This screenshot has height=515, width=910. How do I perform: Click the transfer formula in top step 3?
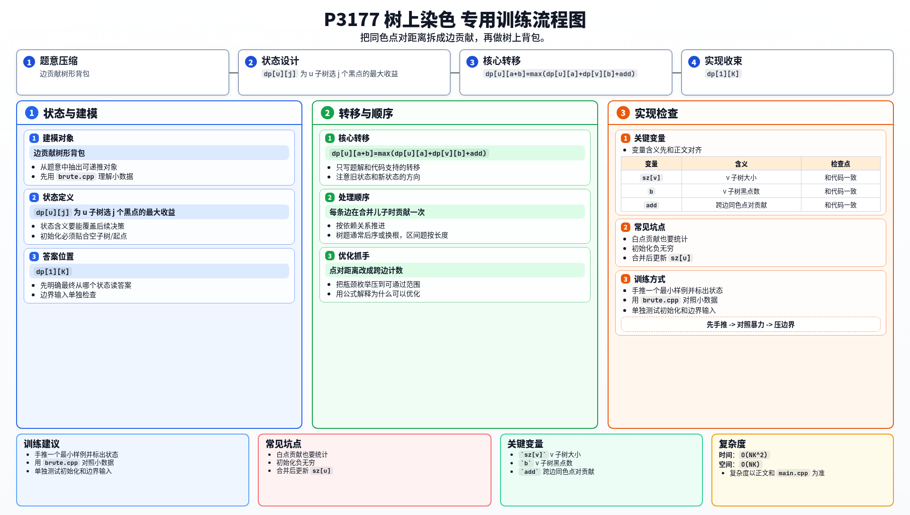(x=560, y=74)
